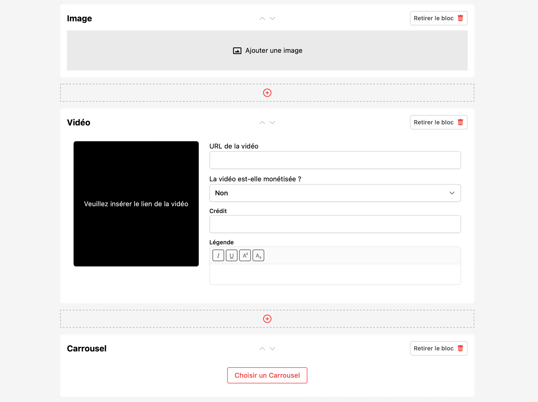The image size is (538, 402).
Task: Remove the Carrousel block
Action: pos(439,348)
